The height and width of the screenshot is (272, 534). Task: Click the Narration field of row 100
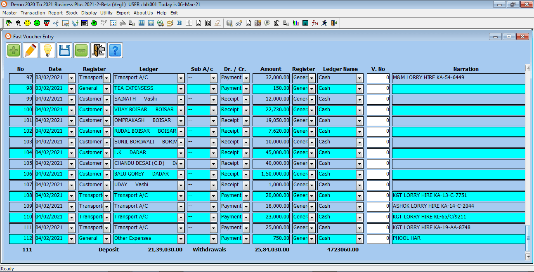pos(458,110)
